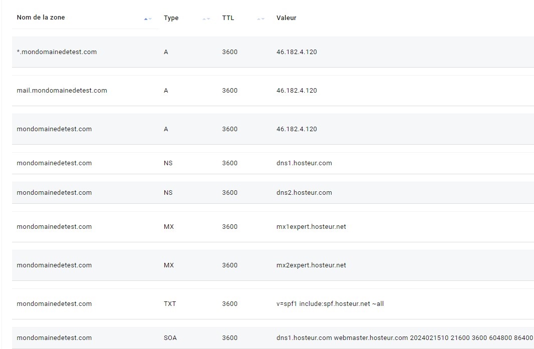Viewport: 534px width, 349px height.
Task: Click the TTL column header text
Action: 228,18
